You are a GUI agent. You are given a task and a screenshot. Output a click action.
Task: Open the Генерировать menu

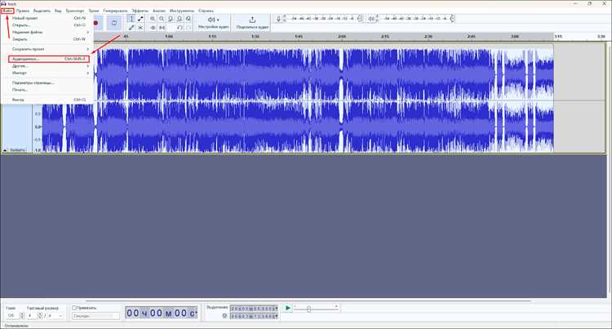click(x=115, y=11)
